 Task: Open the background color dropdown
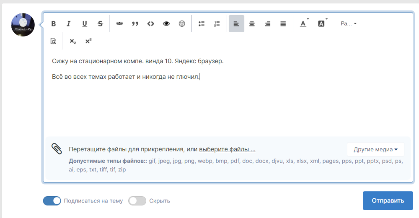coord(322,24)
